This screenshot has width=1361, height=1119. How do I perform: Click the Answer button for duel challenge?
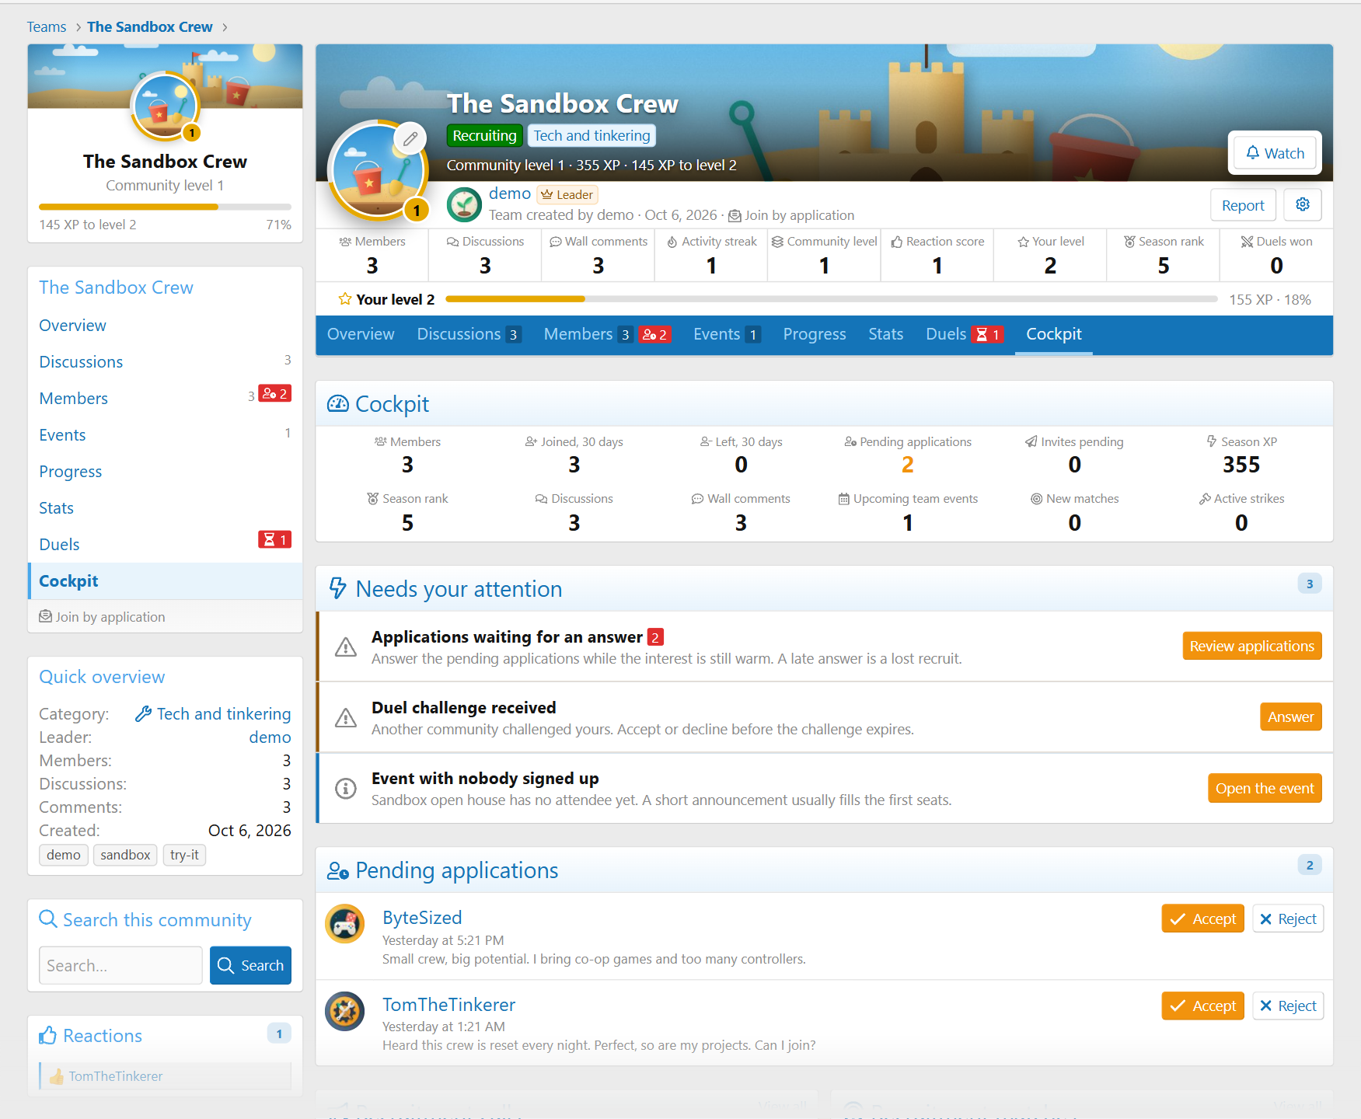[1290, 716]
